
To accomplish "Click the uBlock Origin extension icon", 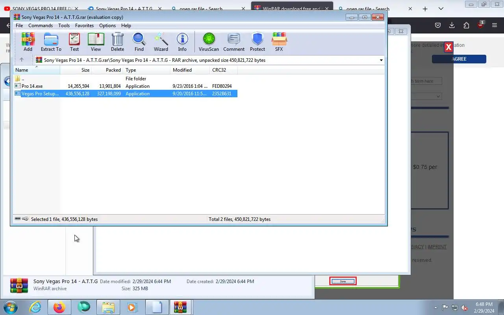I will click(x=480, y=25).
